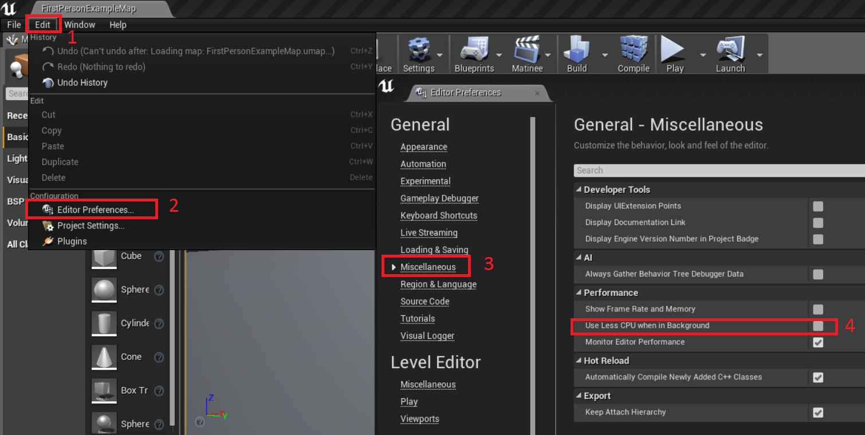Image resolution: width=865 pixels, height=435 pixels.
Task: Open the Blueprints dropdown arrow
Action: tap(499, 55)
